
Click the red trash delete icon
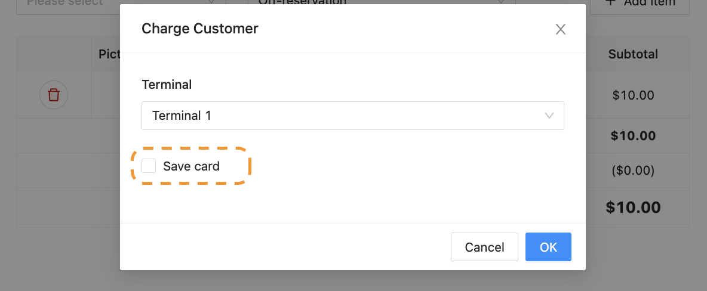tap(54, 95)
